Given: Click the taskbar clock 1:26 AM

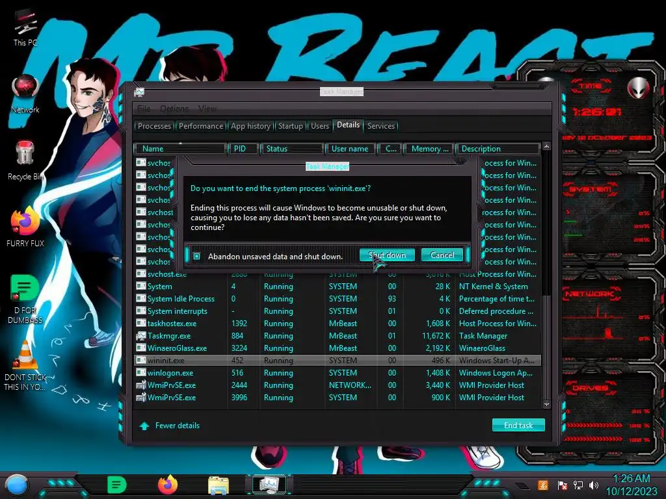Looking at the screenshot, I should pos(632,478).
